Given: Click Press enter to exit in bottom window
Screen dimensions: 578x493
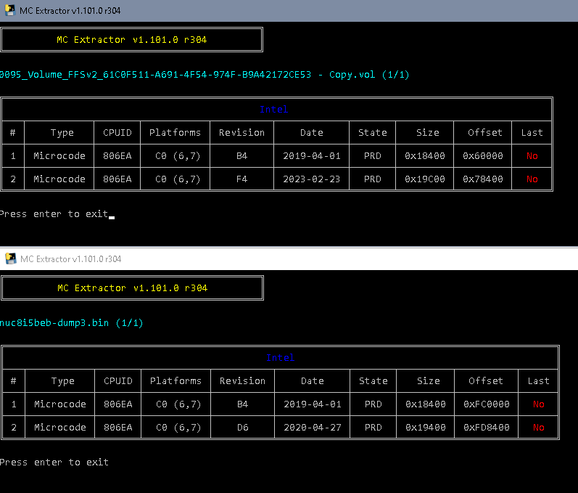Looking at the screenshot, I should (x=54, y=462).
